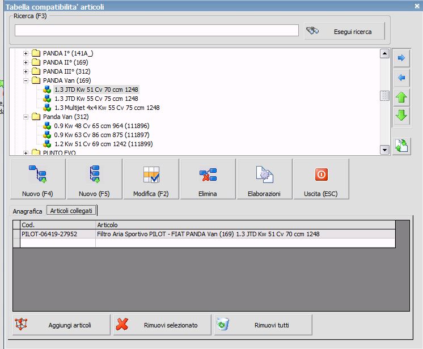Image resolution: width=423 pixels, height=349 pixels.
Task: Collapse the PANDA Van (169) node
Action: click(x=26, y=80)
